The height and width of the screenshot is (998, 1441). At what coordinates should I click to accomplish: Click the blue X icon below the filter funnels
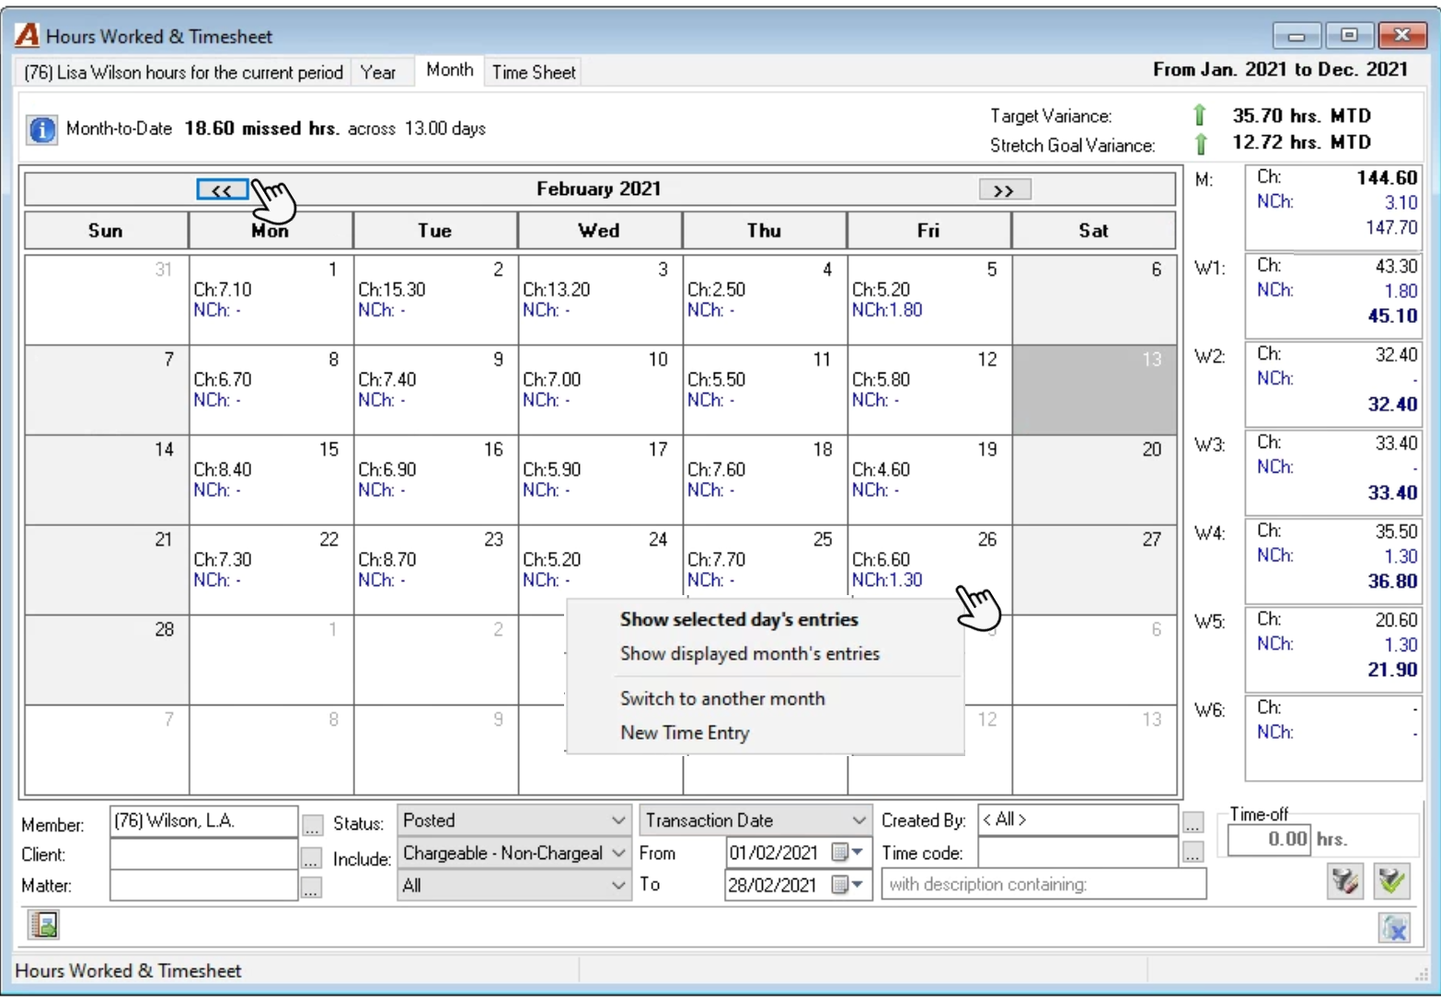pos(1395,927)
